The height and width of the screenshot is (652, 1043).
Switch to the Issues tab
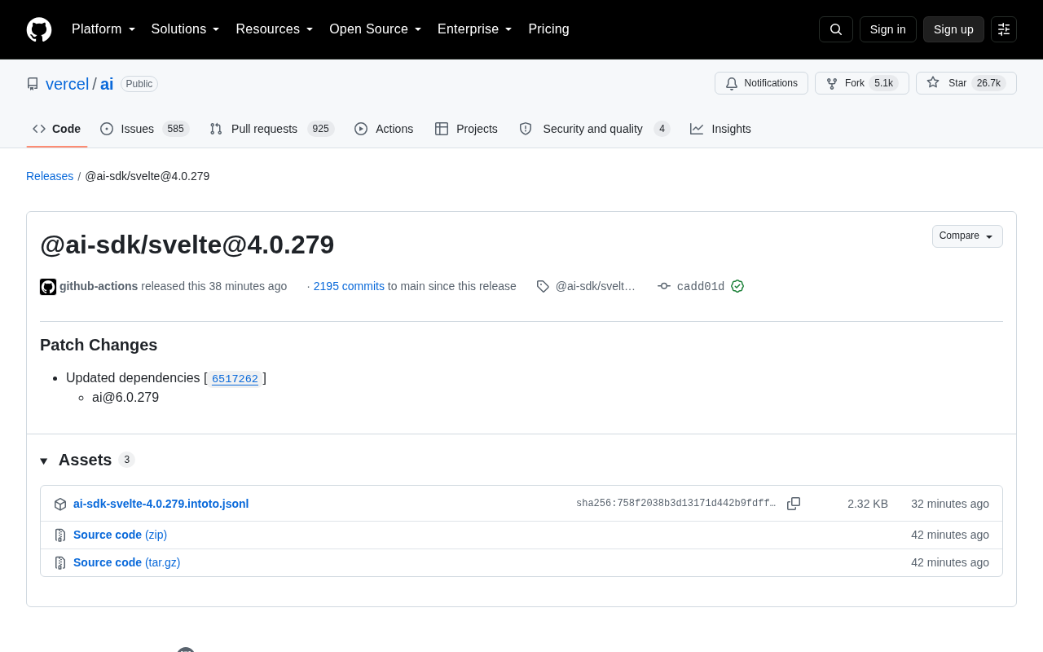point(145,129)
